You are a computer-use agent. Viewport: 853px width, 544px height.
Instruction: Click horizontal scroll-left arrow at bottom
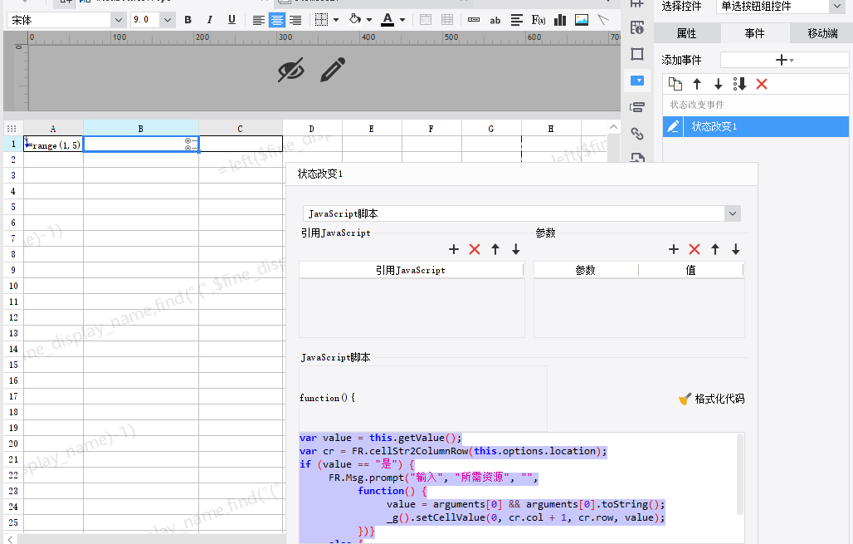(10, 539)
